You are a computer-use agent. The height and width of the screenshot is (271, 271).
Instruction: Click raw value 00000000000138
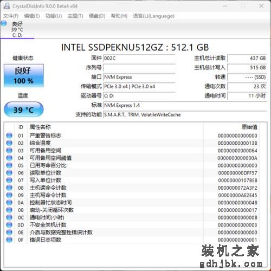point(237,143)
